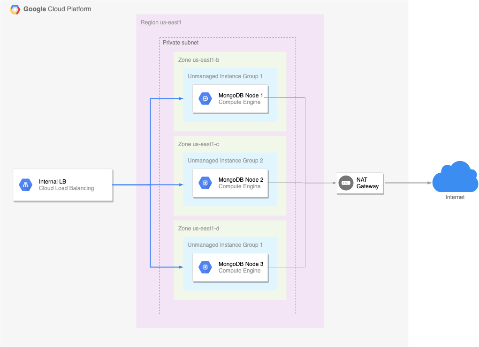Click the NAT Gateway icon
Image resolution: width=479 pixels, height=347 pixels.
coord(345,183)
